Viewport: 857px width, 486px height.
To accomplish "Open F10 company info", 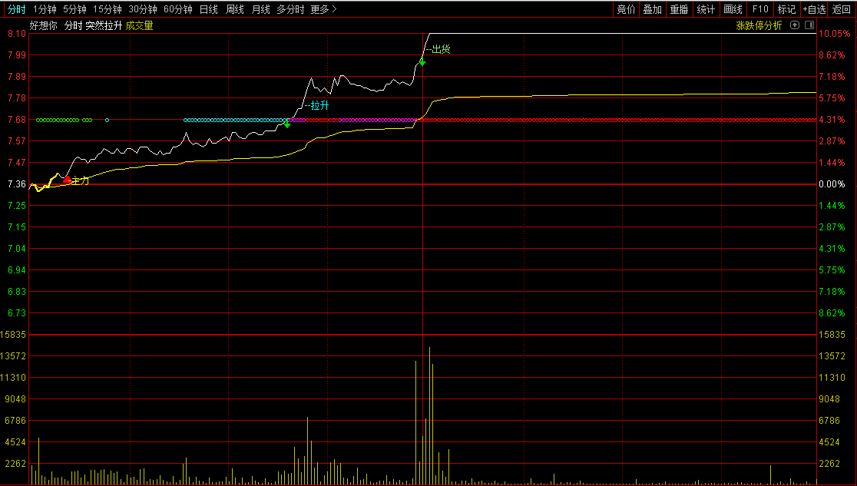I will pyautogui.click(x=759, y=9).
